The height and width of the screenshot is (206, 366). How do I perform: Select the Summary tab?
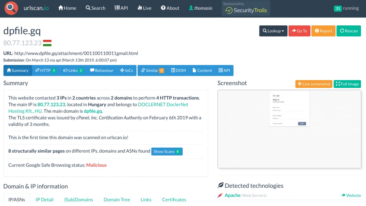pos(18,70)
